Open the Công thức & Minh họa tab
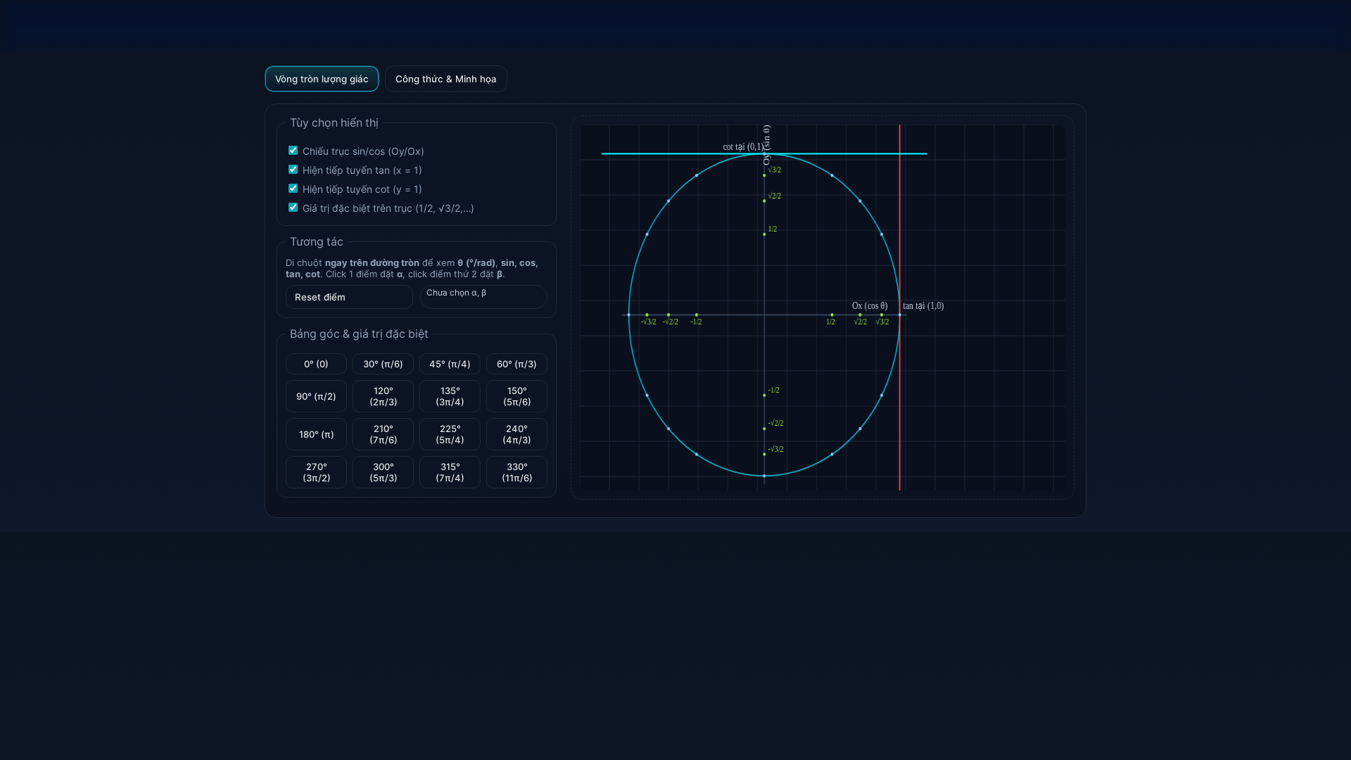1351x760 pixels. click(446, 79)
